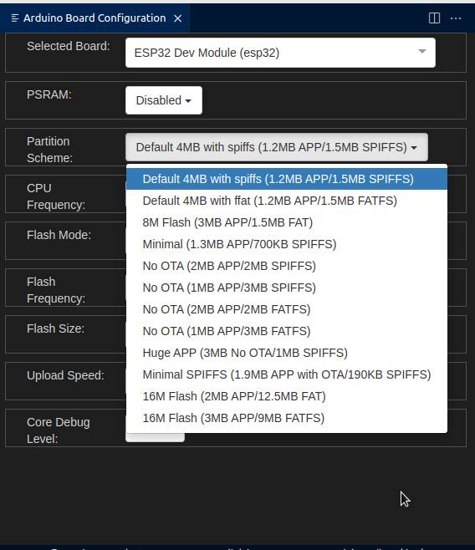This screenshot has height=550, width=475.
Task: Pick No OTA (2MB APP/2MB SPIFFS)
Action: point(287,266)
